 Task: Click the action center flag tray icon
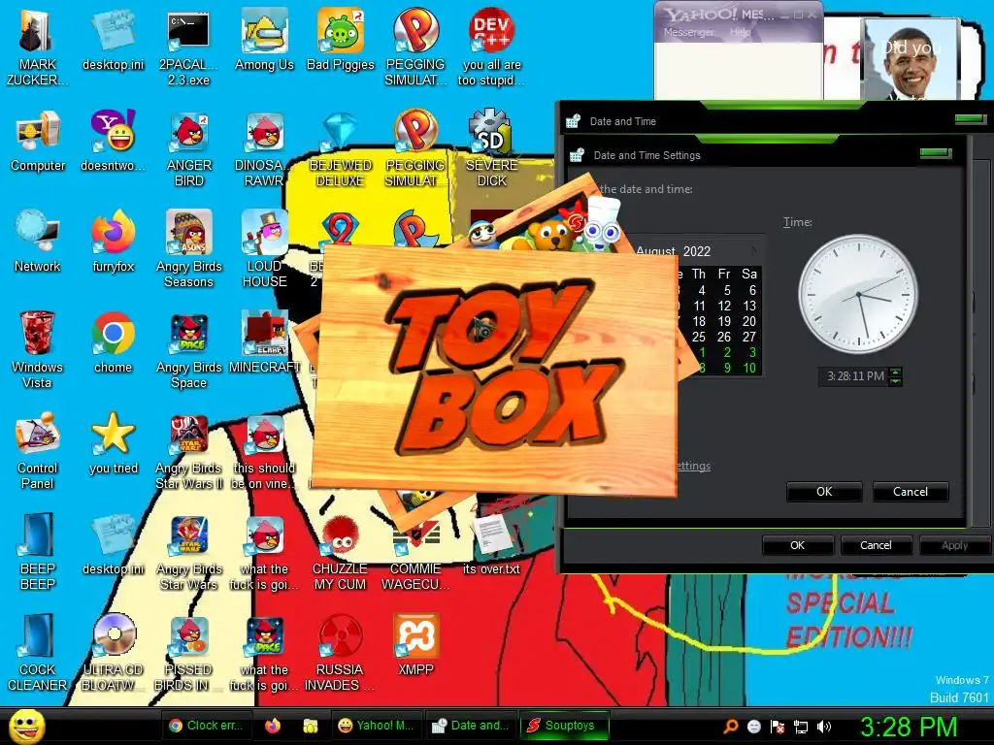[x=778, y=727]
